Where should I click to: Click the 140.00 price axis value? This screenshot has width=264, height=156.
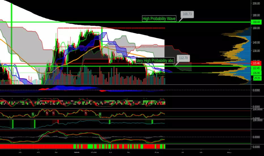(x=256, y=43)
